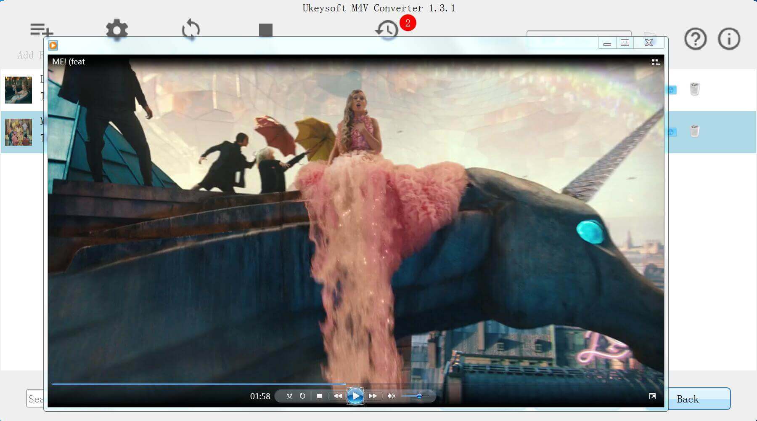Click the rewind previous button

(x=337, y=396)
